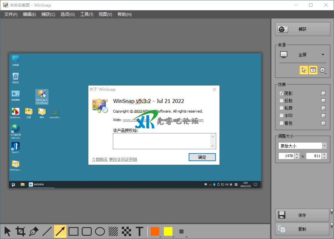The width and height of the screenshot is (334, 239).
Task: Expand the 原始大小 resize dropdown
Action: tap(324, 146)
